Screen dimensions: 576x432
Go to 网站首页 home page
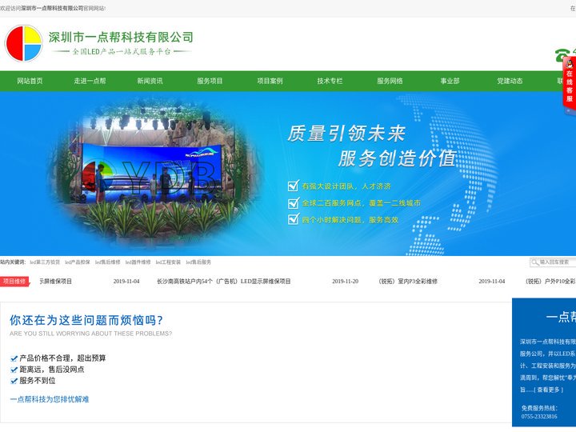tap(30, 81)
